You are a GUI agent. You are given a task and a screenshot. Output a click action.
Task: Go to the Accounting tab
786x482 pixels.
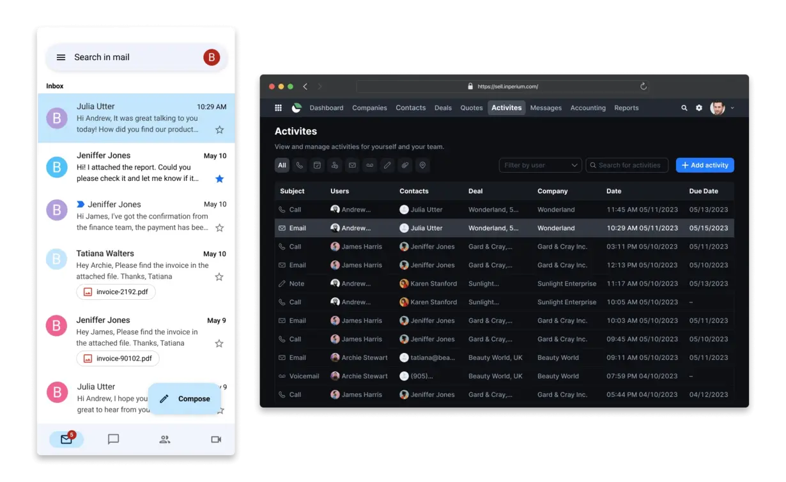[587, 108]
